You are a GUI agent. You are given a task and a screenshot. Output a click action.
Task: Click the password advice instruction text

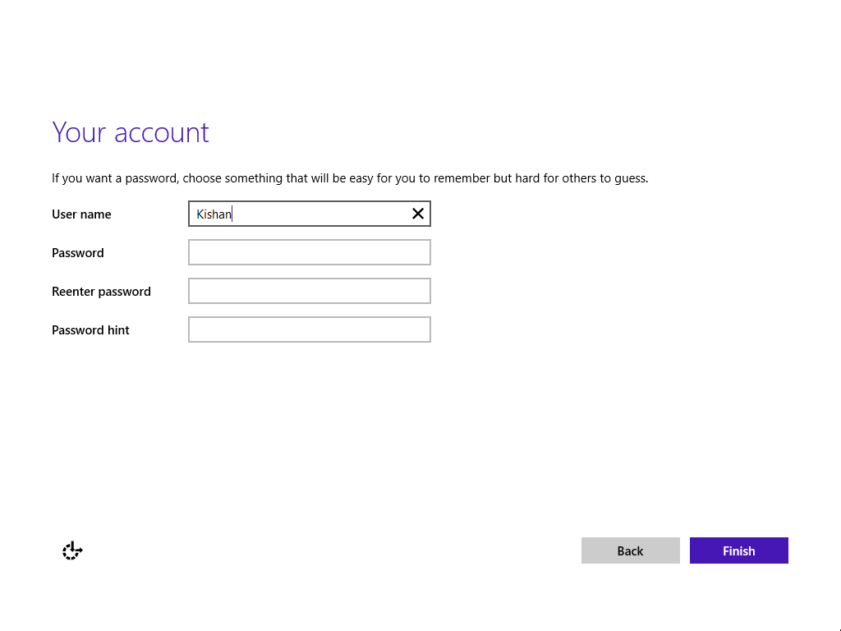pyautogui.click(x=350, y=178)
